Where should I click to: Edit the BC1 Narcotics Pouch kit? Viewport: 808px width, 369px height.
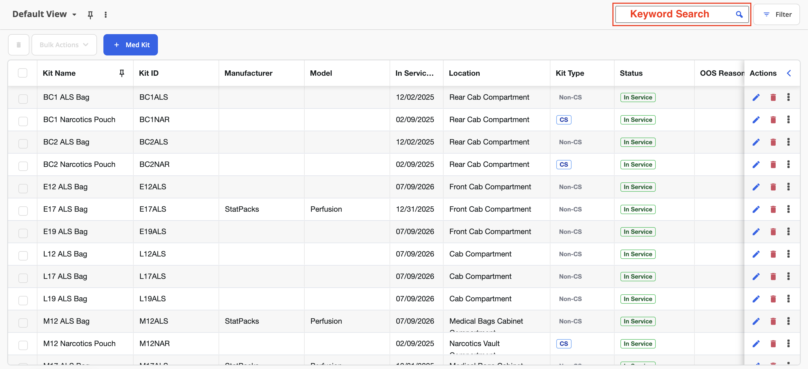756,120
